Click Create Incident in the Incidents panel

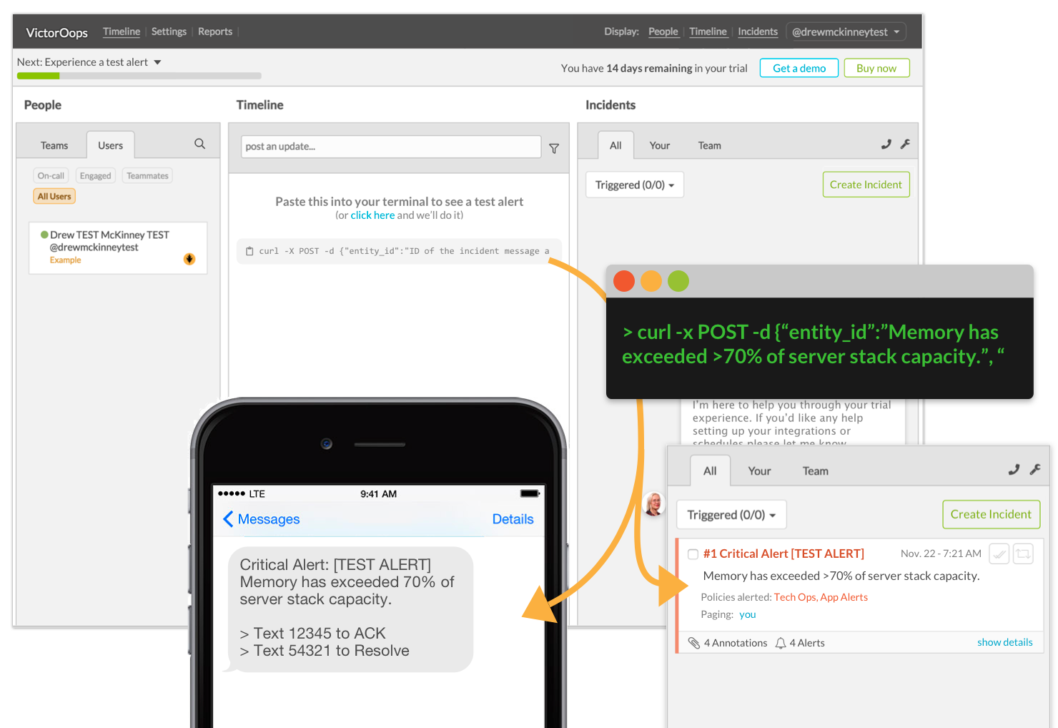coord(866,185)
